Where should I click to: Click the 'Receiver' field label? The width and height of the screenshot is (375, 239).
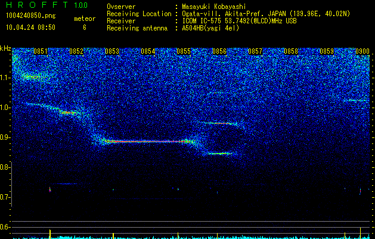point(121,21)
